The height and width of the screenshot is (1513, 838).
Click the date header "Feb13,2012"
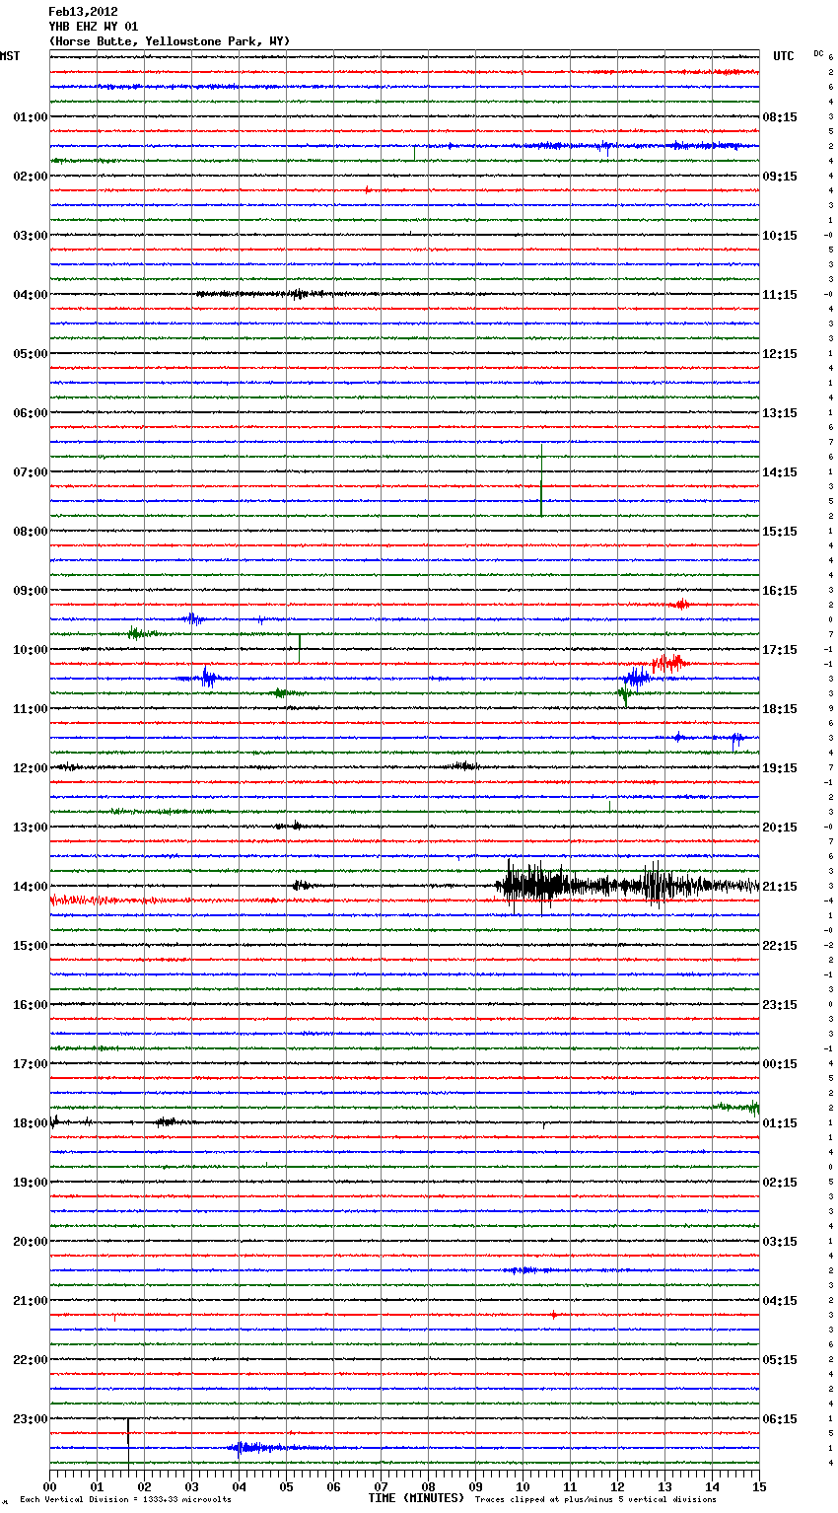pyautogui.click(x=83, y=12)
